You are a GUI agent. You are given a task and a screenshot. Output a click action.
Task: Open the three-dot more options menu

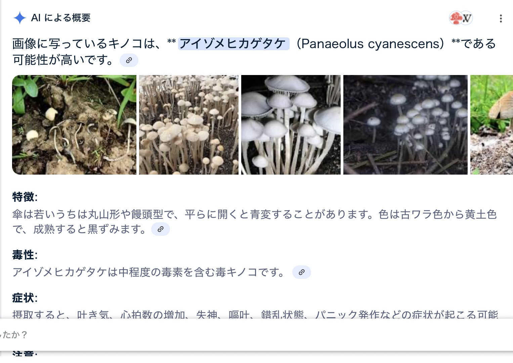click(501, 19)
